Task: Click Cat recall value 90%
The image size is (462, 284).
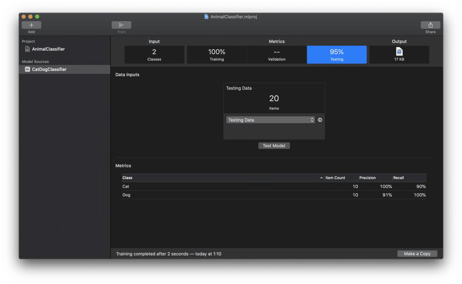Action: pos(421,186)
